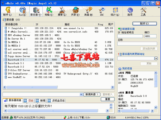
Task: Select the no1.eserver.emul... row
Action: (59, 49)
